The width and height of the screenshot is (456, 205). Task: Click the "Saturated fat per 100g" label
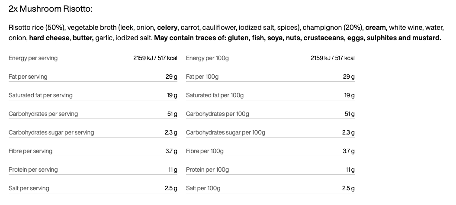point(215,95)
